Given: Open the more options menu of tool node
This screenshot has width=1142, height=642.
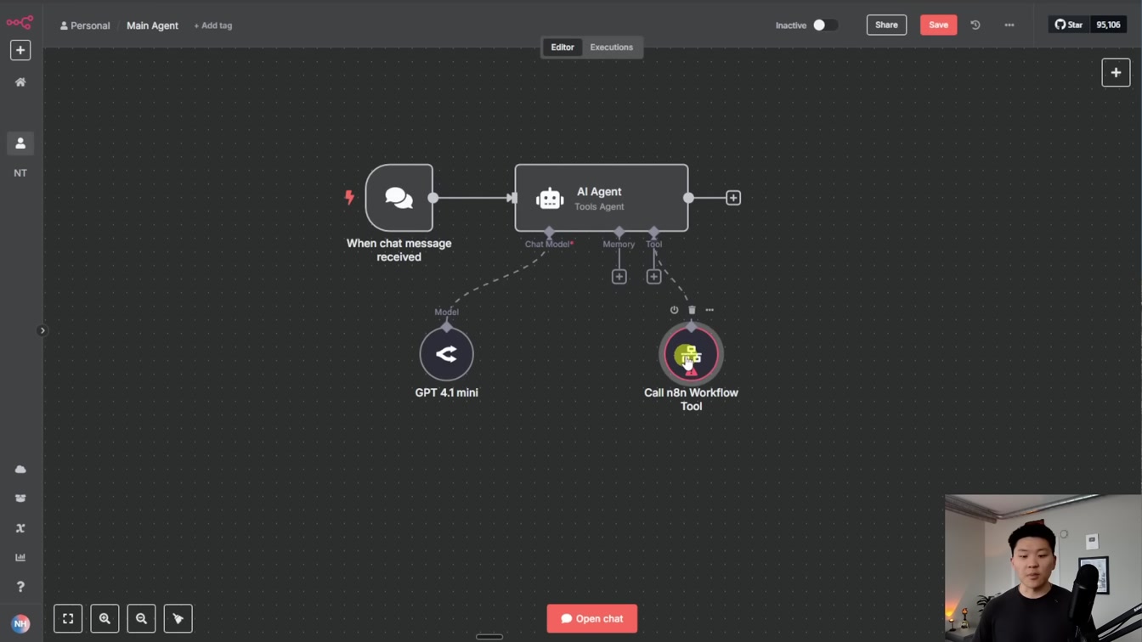Looking at the screenshot, I should point(710,310).
